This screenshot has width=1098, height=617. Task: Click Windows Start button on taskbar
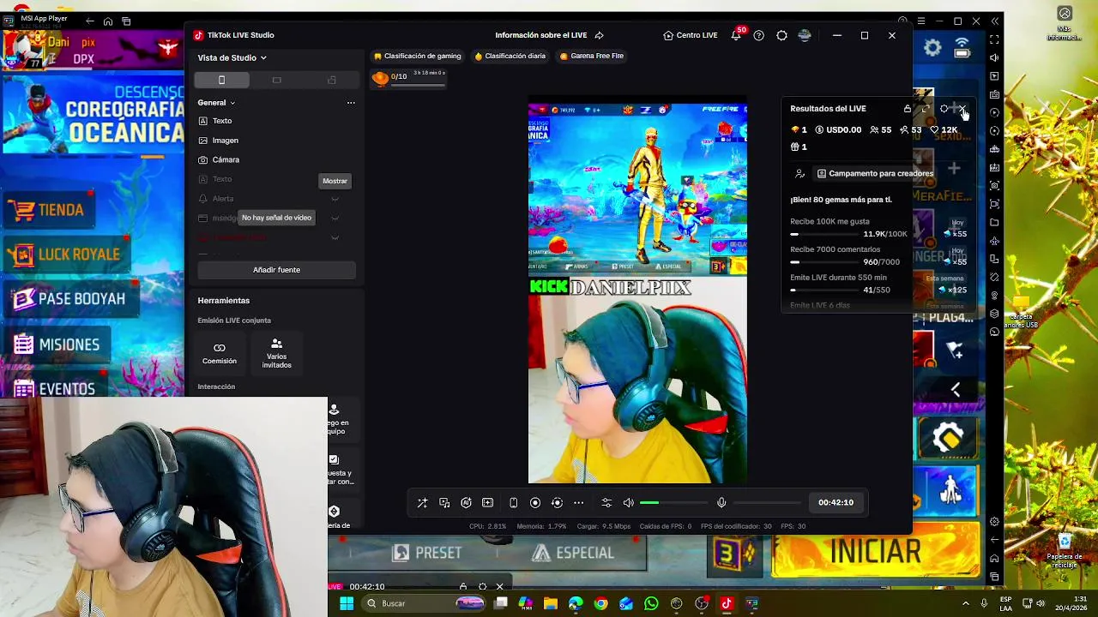pyautogui.click(x=347, y=603)
